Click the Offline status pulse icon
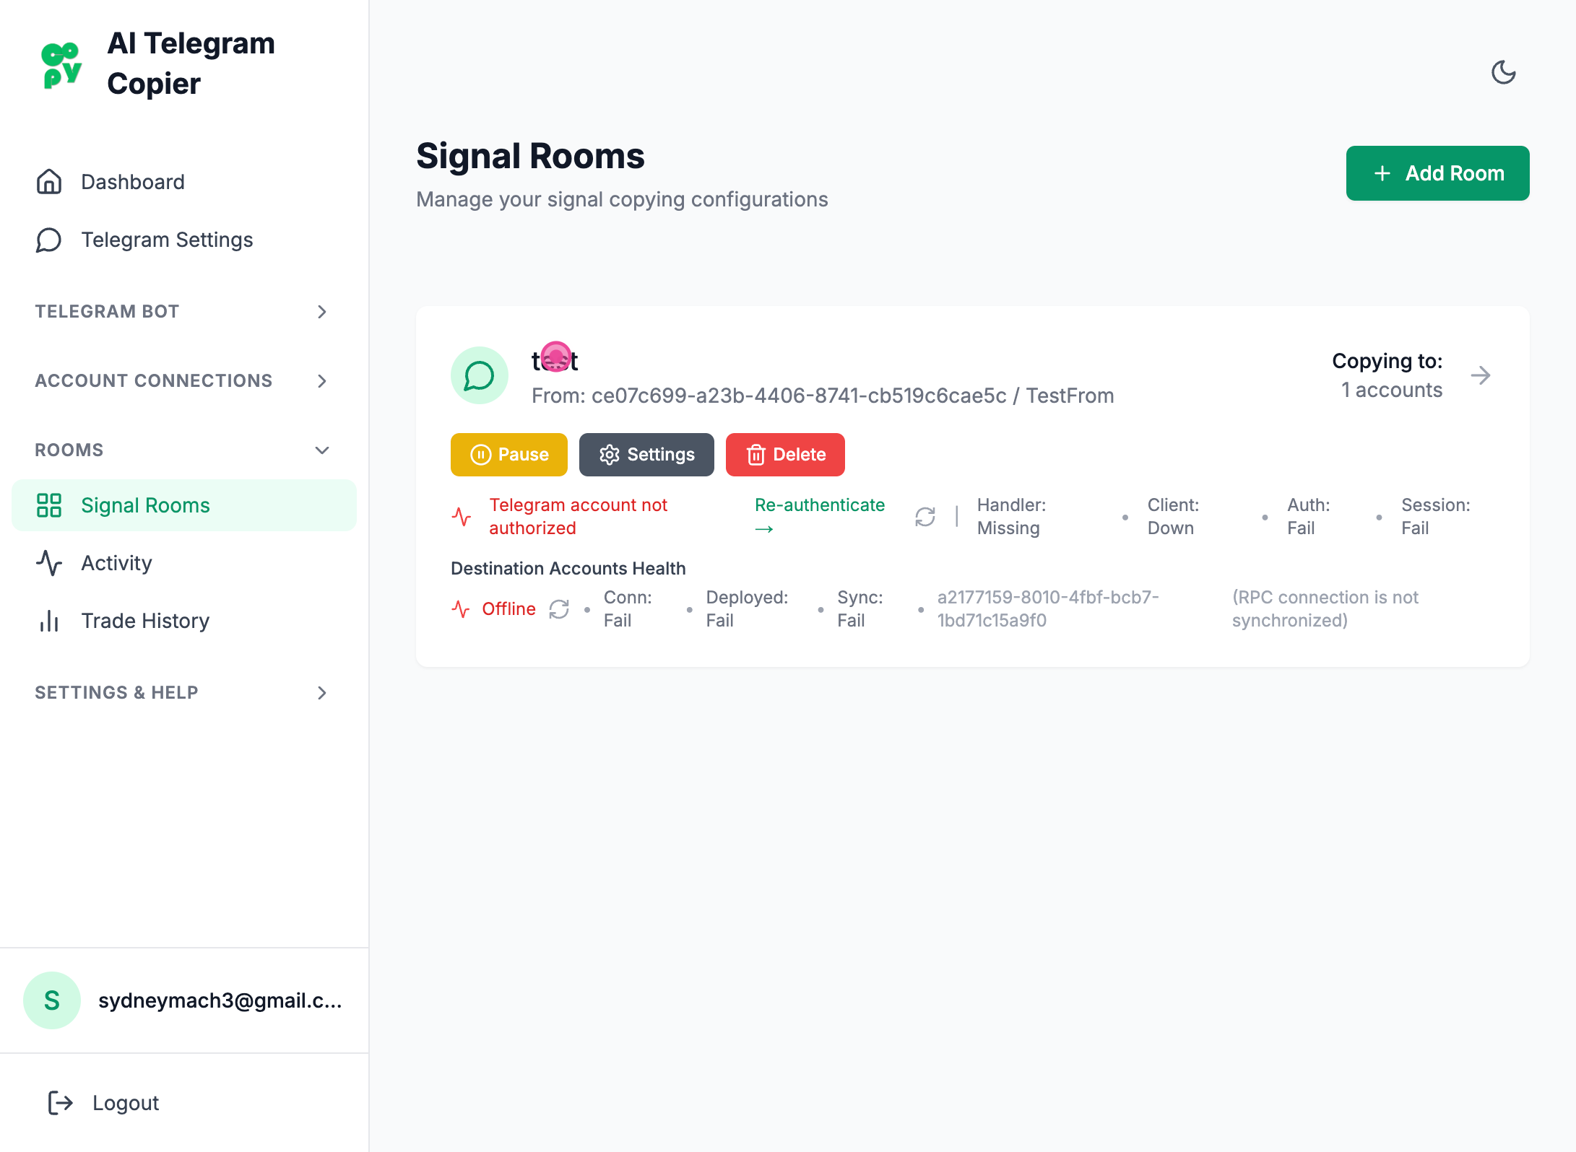Screen dimensions: 1576x1152 point(461,609)
